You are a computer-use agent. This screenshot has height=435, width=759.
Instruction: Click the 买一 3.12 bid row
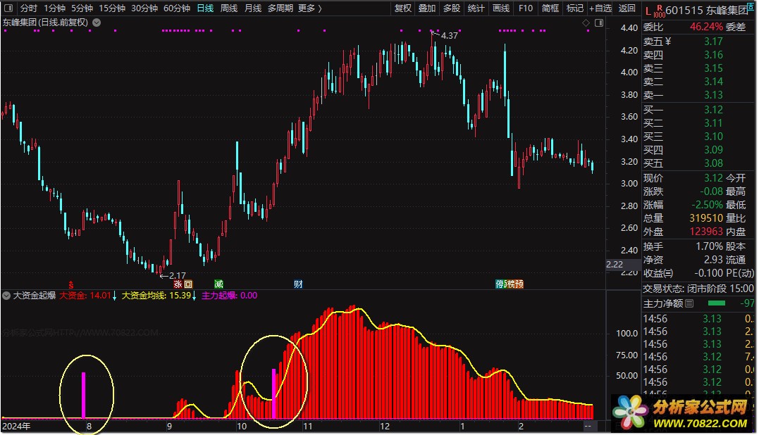pyautogui.click(x=699, y=110)
